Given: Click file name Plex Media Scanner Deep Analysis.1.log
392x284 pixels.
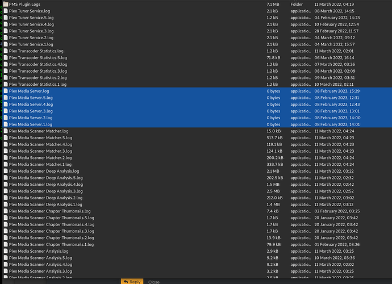Looking at the screenshot, I should [45, 204].
